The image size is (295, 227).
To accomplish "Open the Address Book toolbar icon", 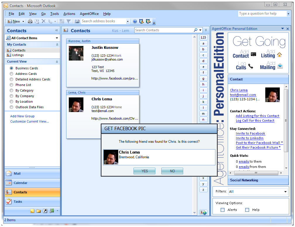I will click(77, 21).
